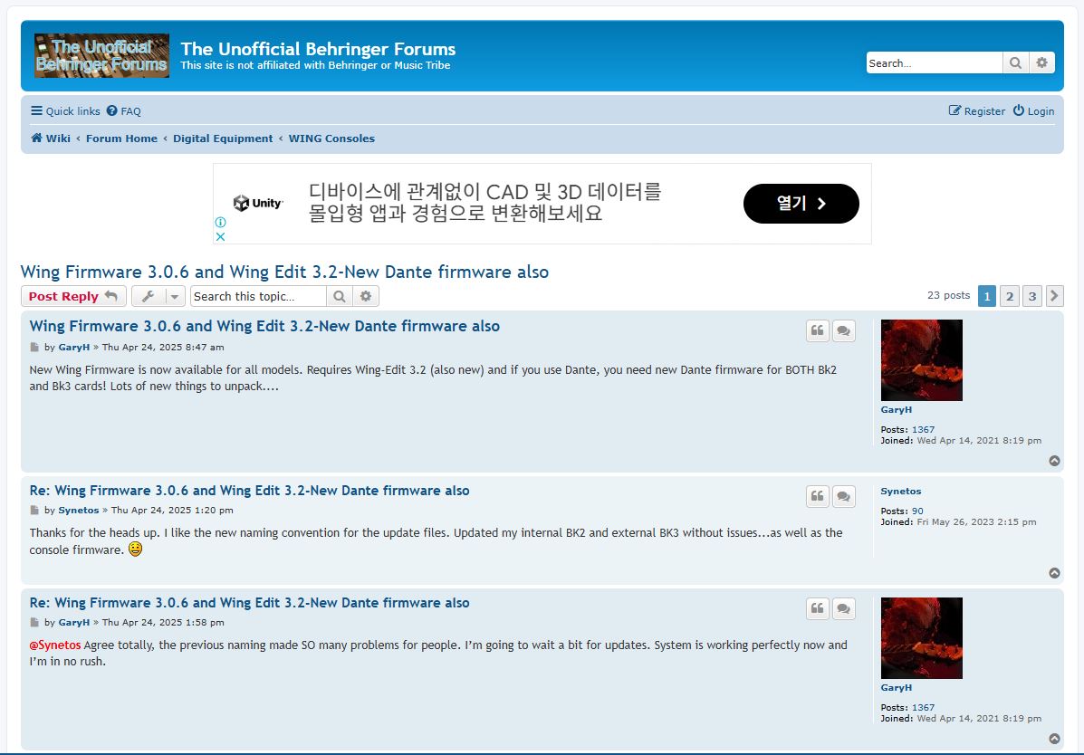Quote GaryH's first post
This screenshot has height=755, width=1084.
[817, 330]
